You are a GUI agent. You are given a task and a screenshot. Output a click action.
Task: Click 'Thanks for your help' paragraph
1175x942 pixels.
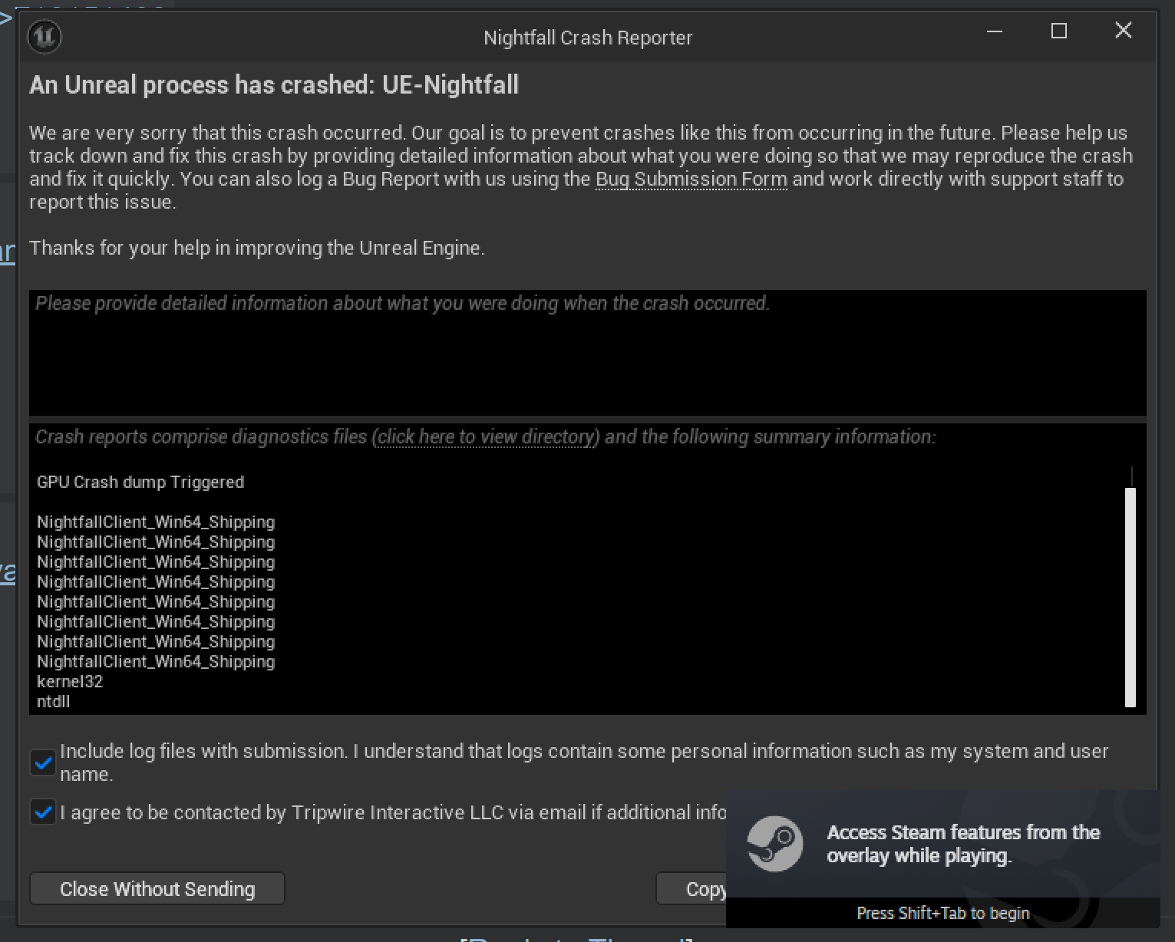257,248
